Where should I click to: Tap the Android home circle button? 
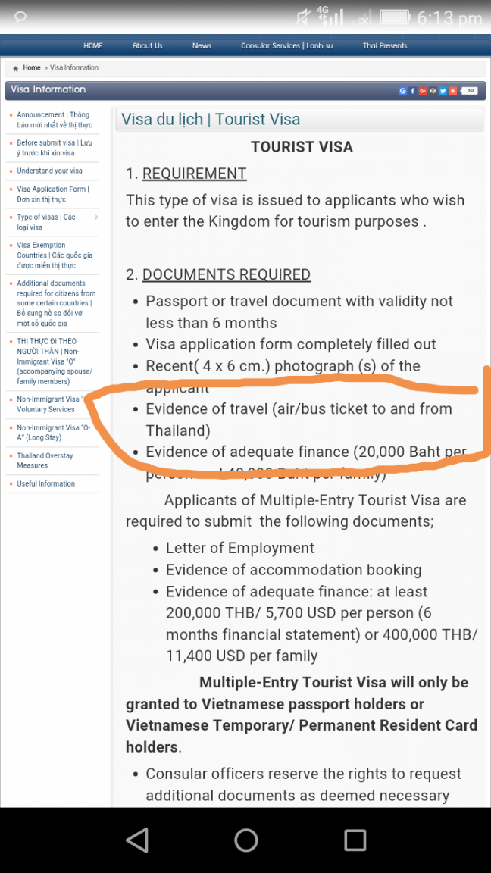pos(245,840)
